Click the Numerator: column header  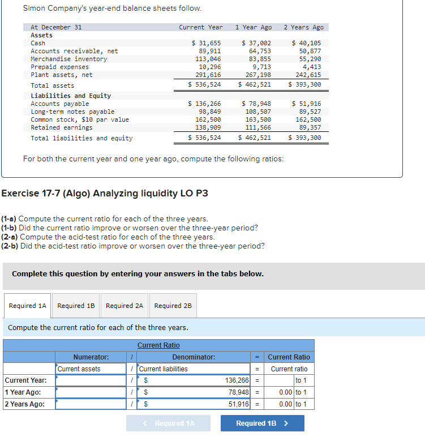point(91,357)
